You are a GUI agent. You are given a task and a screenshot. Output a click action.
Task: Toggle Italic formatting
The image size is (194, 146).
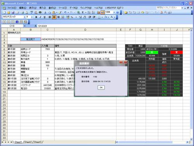(40, 17)
